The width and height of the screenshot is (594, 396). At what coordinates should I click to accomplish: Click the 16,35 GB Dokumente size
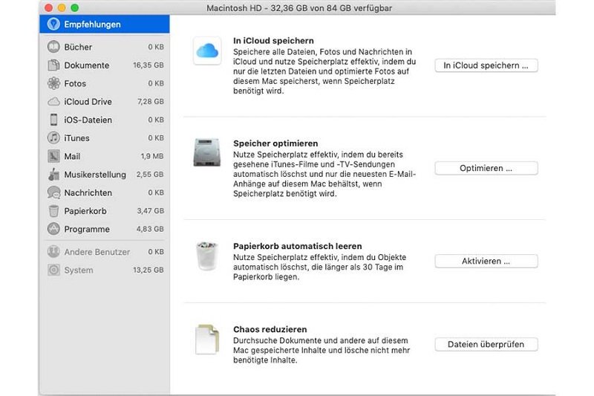coord(148,65)
